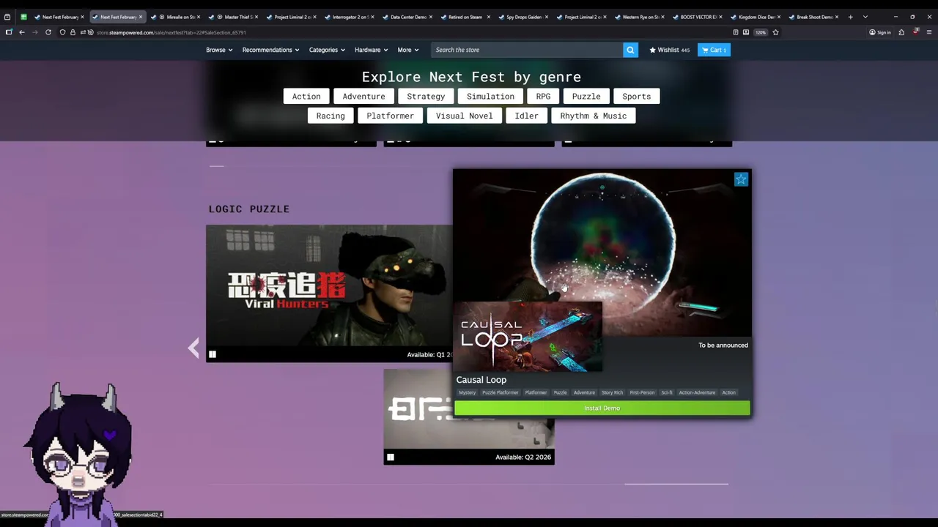
Task: Click the install app icon in address bar
Action: click(746, 32)
